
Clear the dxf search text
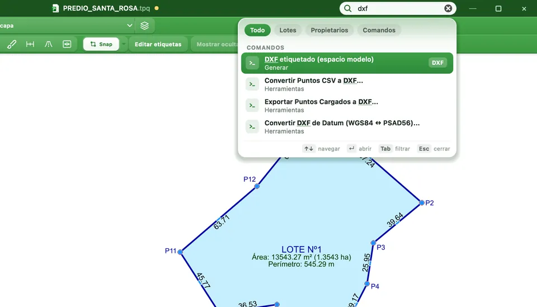coord(448,8)
